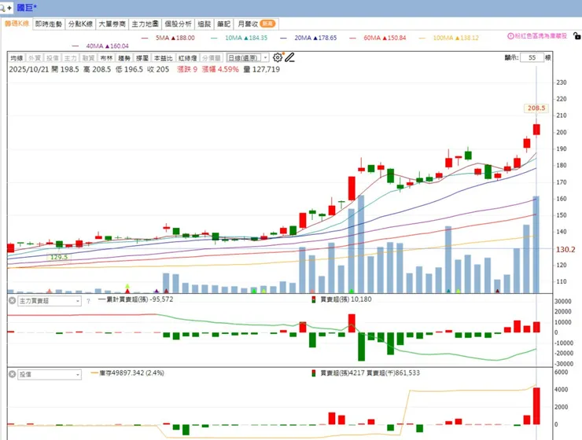Viewport: 582px width, 440px height.
Task: Switch to the 即時走勢 tab
Action: tap(49, 24)
